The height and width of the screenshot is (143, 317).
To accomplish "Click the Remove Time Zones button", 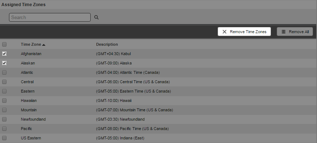I will [x=244, y=32].
